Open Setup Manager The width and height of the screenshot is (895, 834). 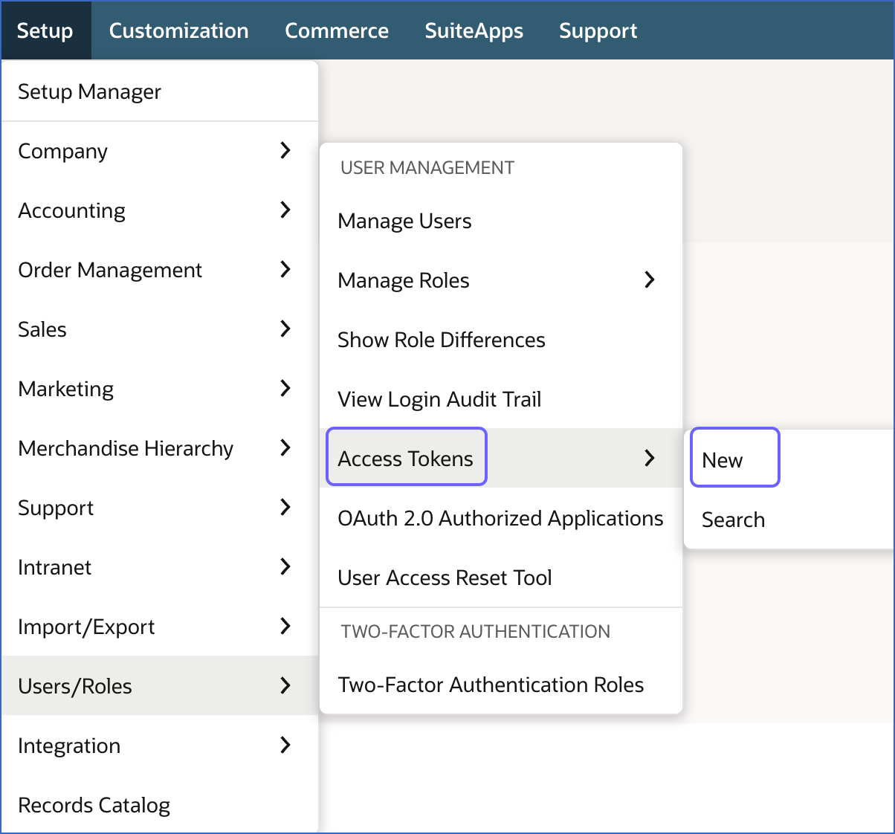[x=89, y=91]
